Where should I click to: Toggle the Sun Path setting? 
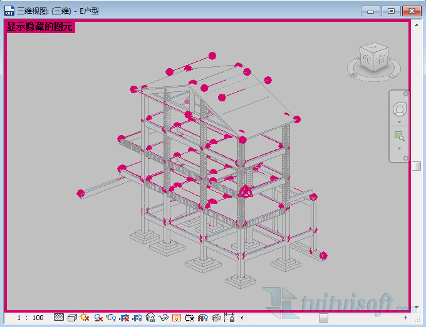85,318
